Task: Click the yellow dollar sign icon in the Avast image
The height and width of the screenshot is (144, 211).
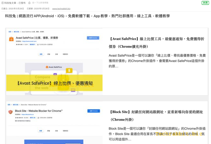Action: tap(69, 71)
